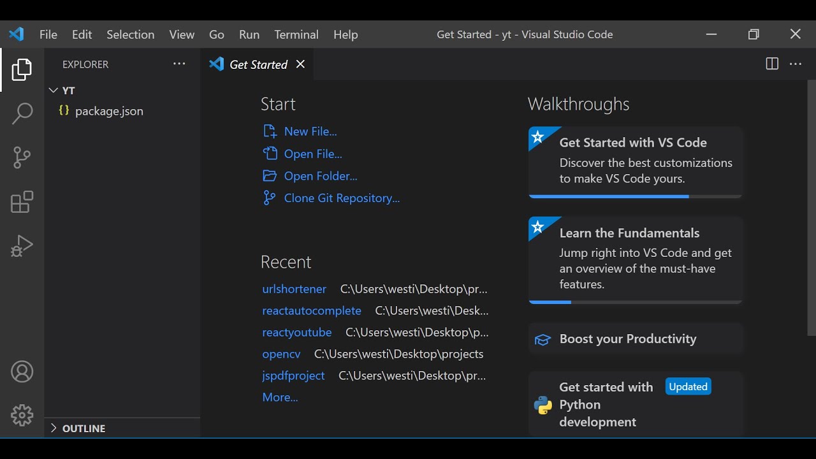Open Explorer Views and More Actions menu
816x459 pixels.
pos(179,64)
